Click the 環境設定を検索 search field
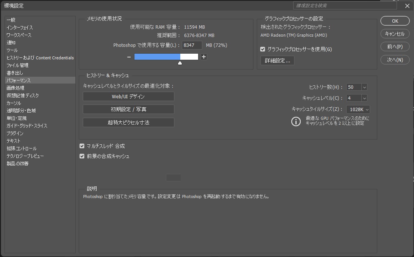 [345, 6]
